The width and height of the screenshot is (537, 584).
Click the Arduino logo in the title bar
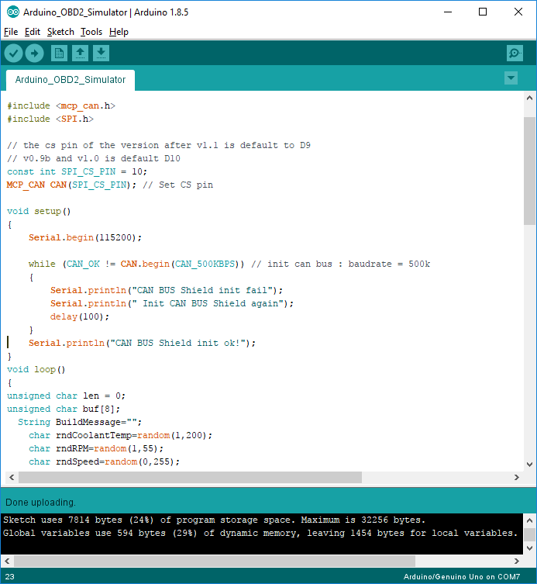(13, 12)
